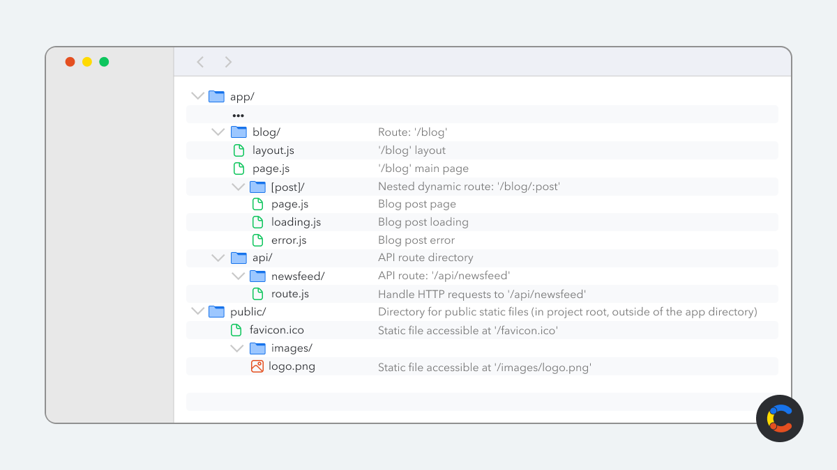Select the error.js file icon
The image size is (837, 470).
pyautogui.click(x=258, y=240)
